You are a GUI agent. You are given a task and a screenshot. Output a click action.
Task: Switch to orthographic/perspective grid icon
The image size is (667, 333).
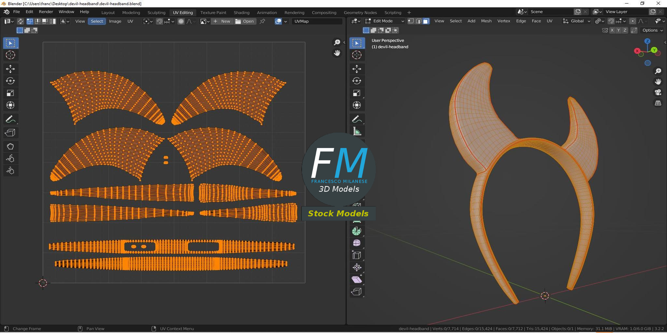[658, 103]
